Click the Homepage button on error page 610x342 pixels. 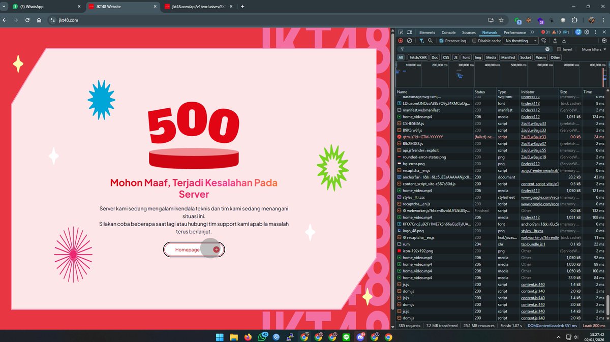(194, 250)
